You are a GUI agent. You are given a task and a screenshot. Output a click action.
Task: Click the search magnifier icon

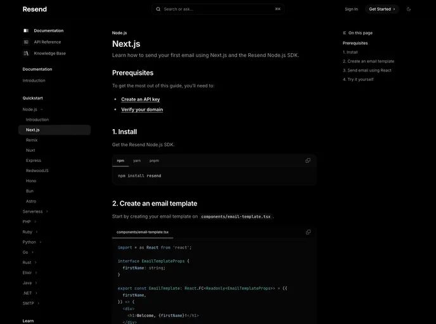pyautogui.click(x=158, y=9)
